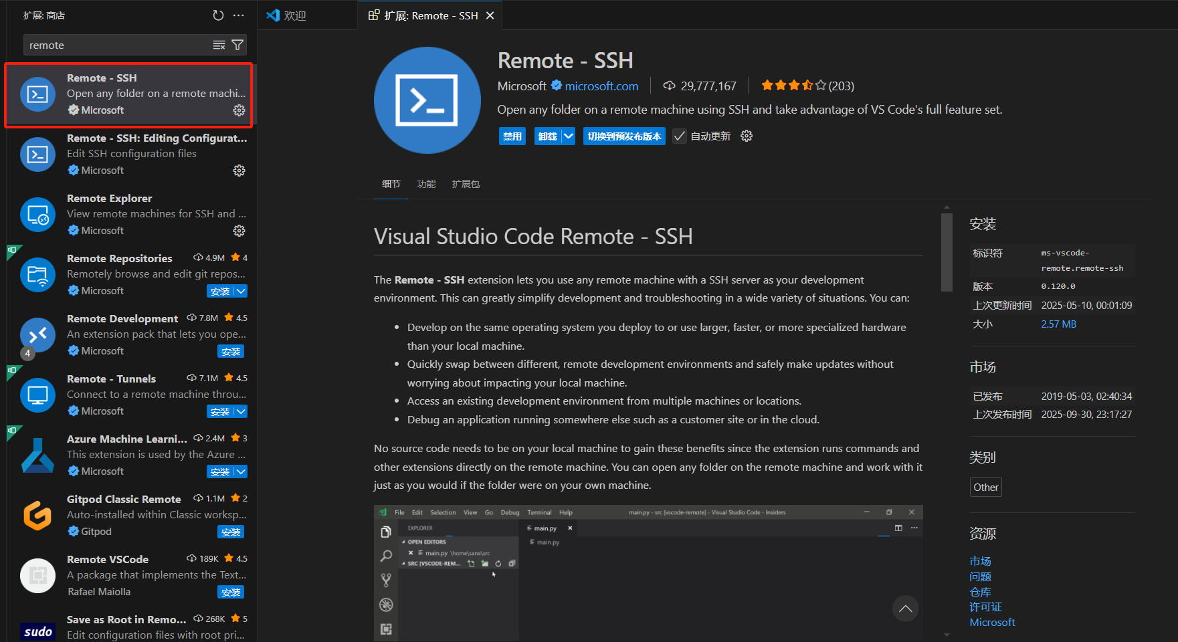
Task: Open manage gear for Remote Explorer
Action: [x=239, y=231]
